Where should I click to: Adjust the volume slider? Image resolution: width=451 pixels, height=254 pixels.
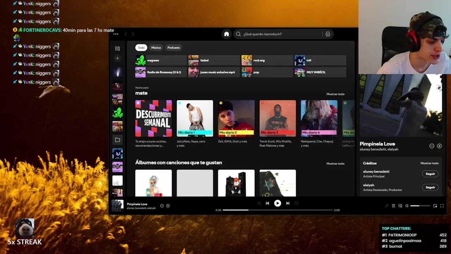click(x=420, y=206)
